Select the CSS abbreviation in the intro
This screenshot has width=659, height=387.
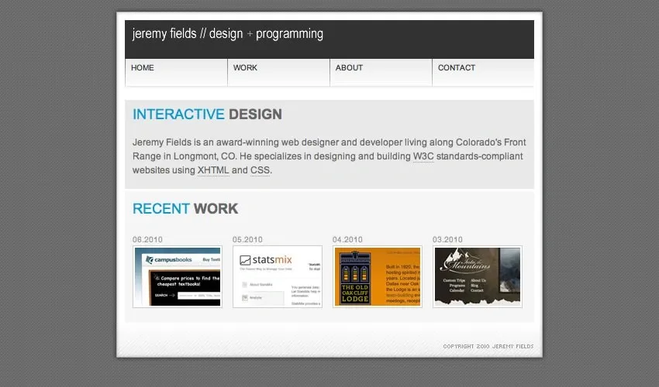[260, 170]
